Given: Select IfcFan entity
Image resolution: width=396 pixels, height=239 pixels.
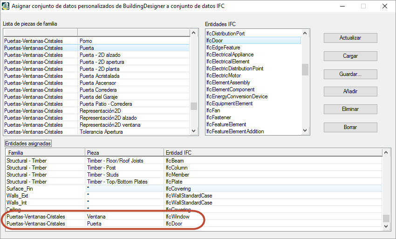Looking at the screenshot, I should pos(253,110).
